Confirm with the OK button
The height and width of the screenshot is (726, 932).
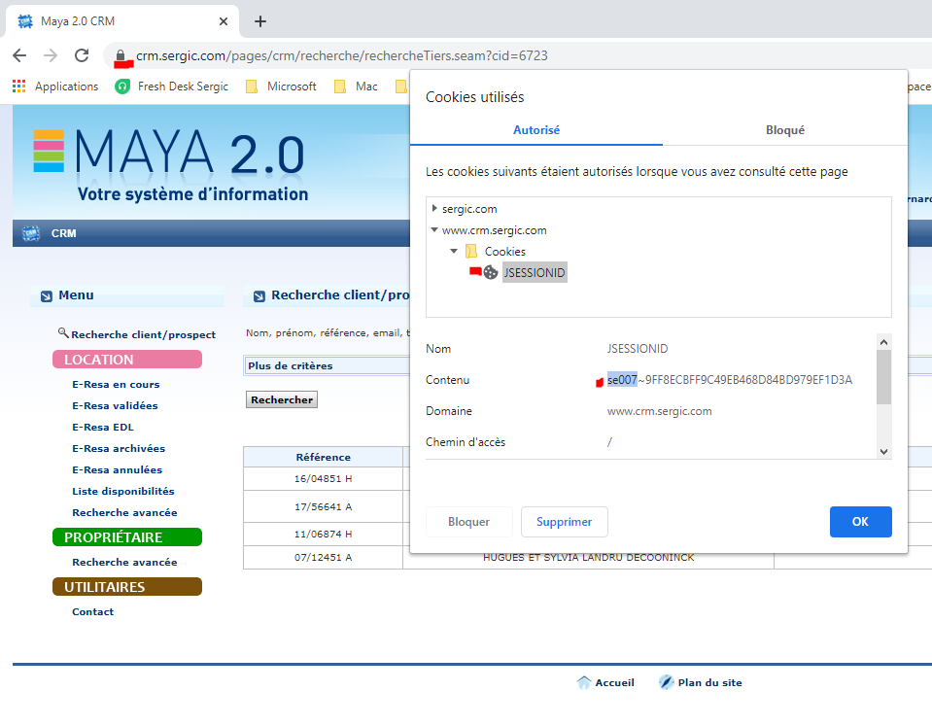[x=860, y=522]
